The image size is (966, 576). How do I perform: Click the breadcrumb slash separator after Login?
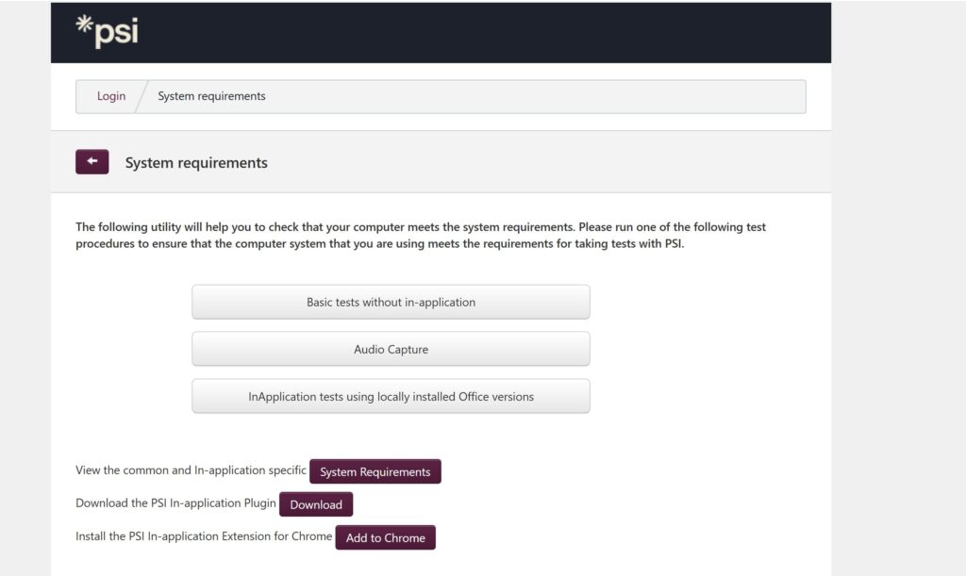pos(142,96)
